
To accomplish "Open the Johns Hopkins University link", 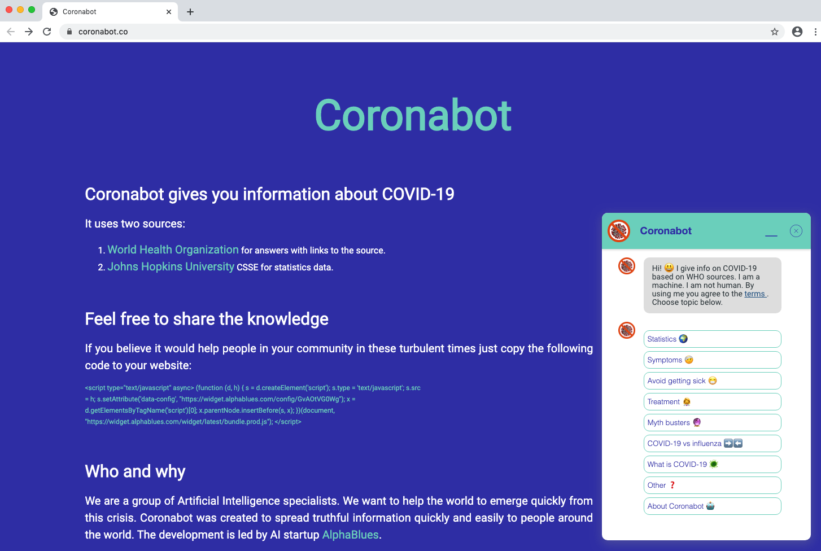I will click(171, 266).
